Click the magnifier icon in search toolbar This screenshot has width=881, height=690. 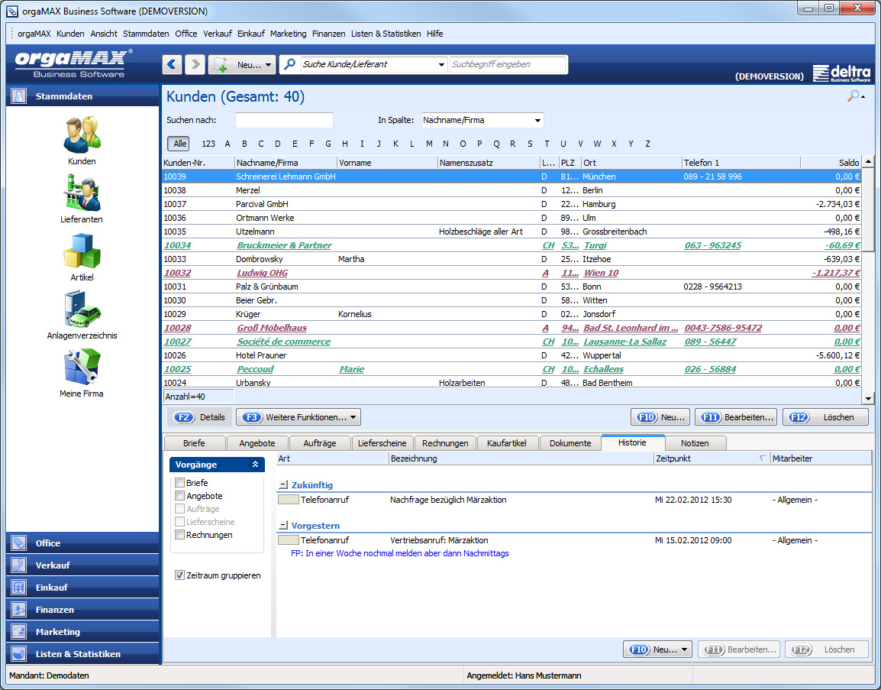point(290,64)
